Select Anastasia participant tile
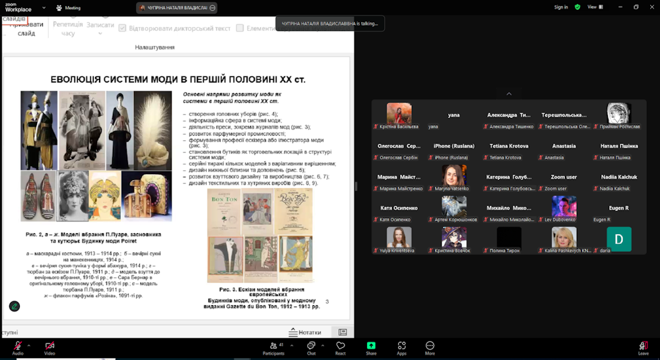This screenshot has height=360, width=660. coord(564,147)
